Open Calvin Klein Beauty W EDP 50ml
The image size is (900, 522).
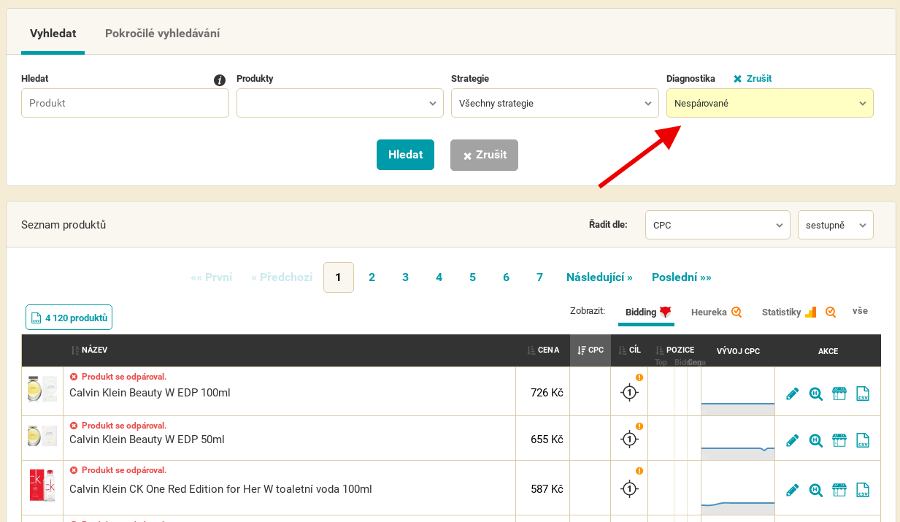coord(147,440)
